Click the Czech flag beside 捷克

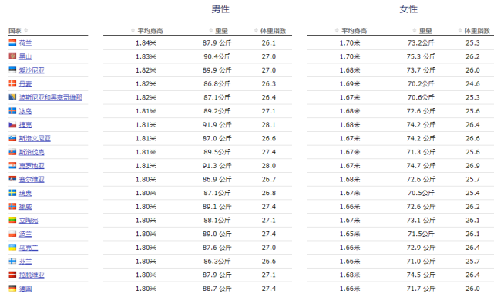pyautogui.click(x=12, y=124)
